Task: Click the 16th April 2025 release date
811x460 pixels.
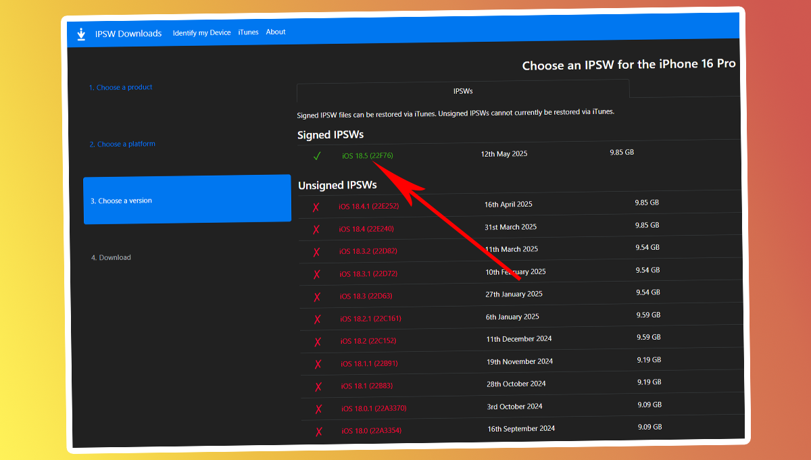Action: [x=509, y=204]
